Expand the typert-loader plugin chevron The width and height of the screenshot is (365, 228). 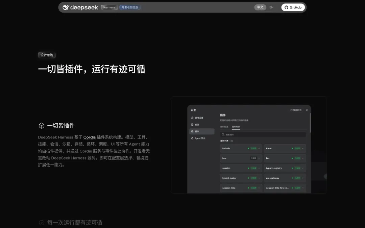(x=259, y=178)
